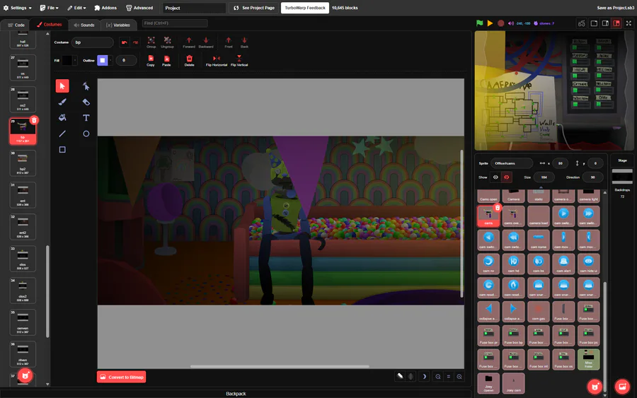Click the yellow pause button
This screenshot has height=398, width=637.
click(x=490, y=23)
